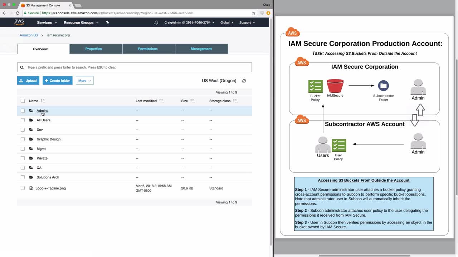Click the Dev folder icon

[x=31, y=130]
